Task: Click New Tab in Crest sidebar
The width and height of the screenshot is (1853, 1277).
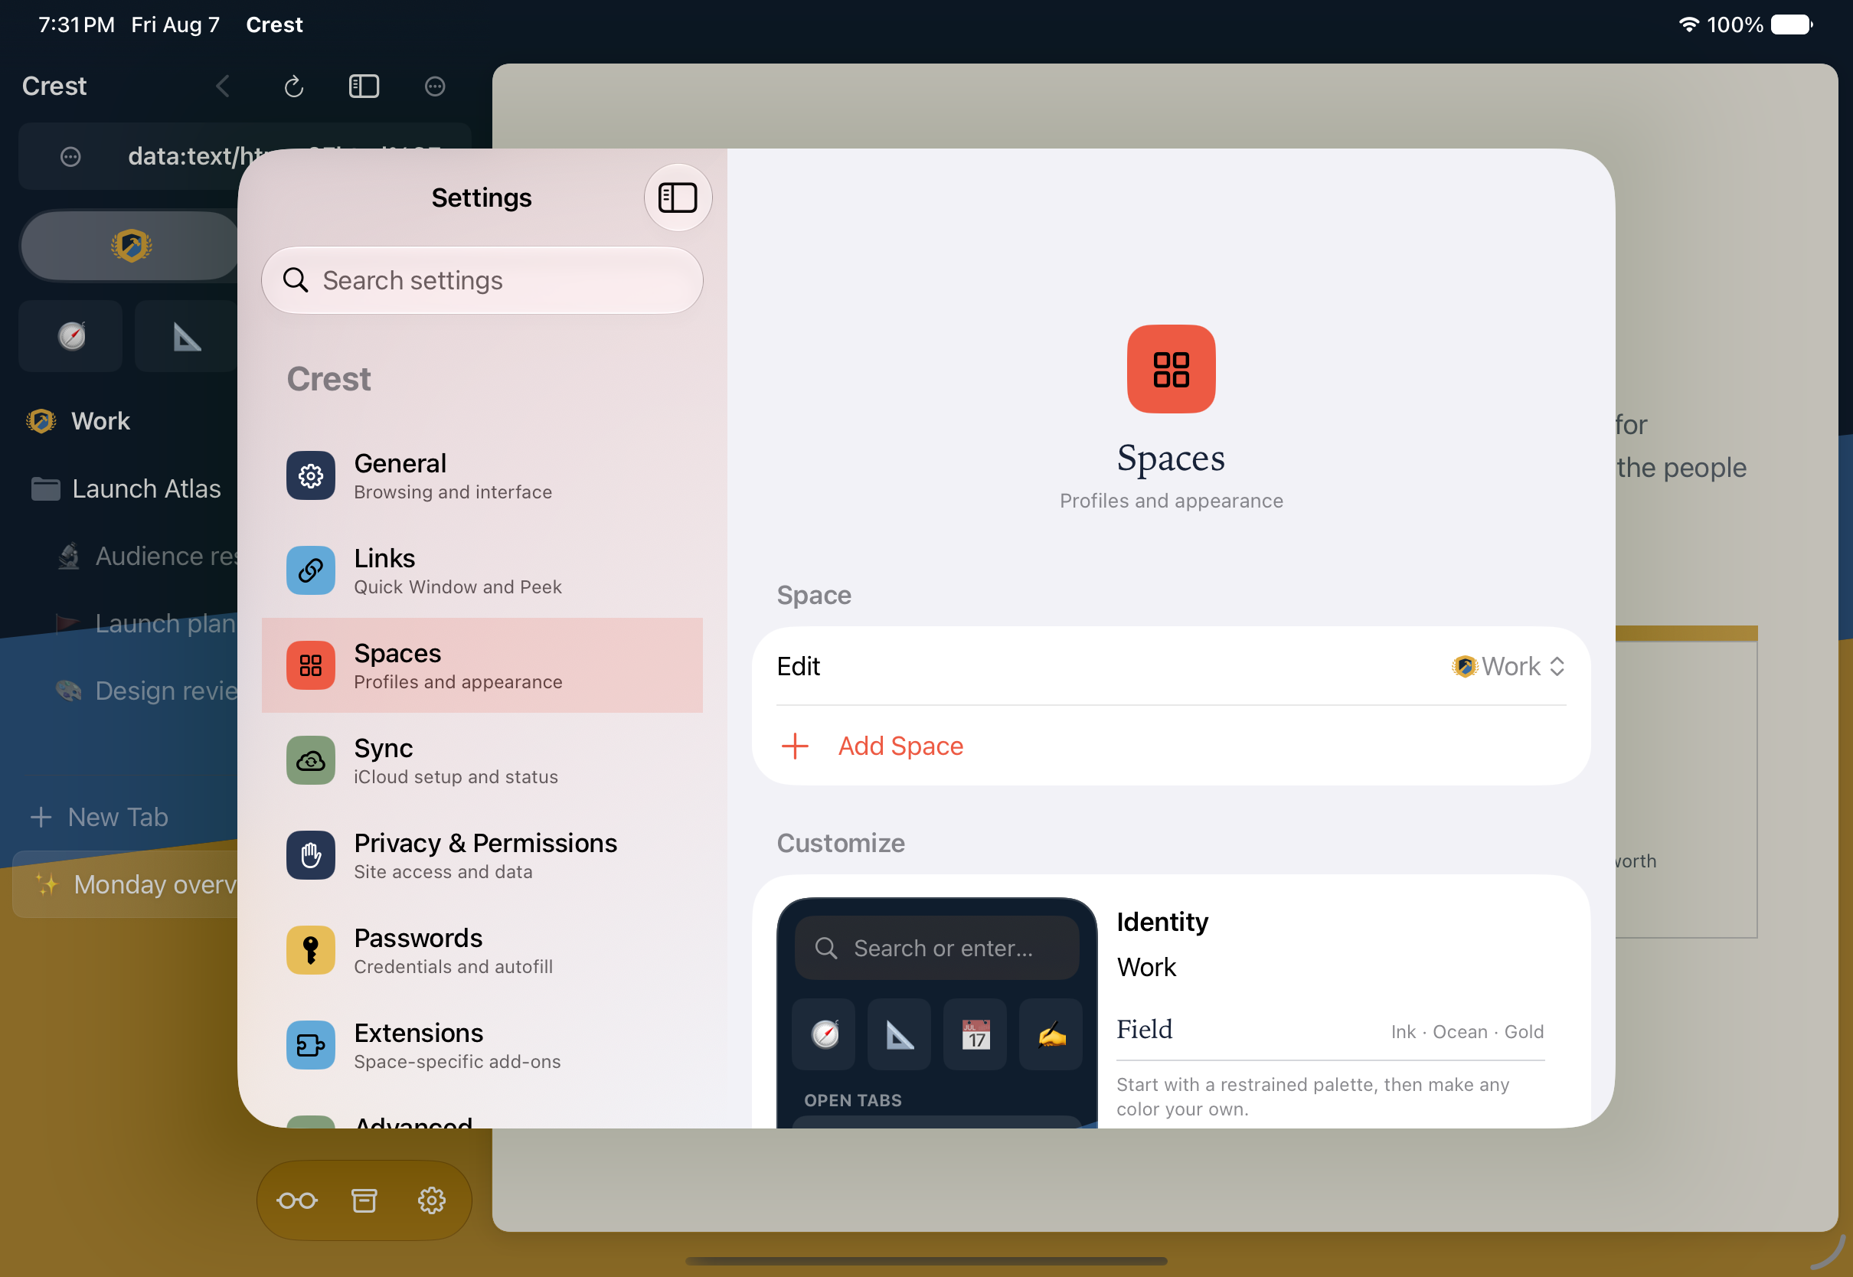Action: (x=100, y=818)
